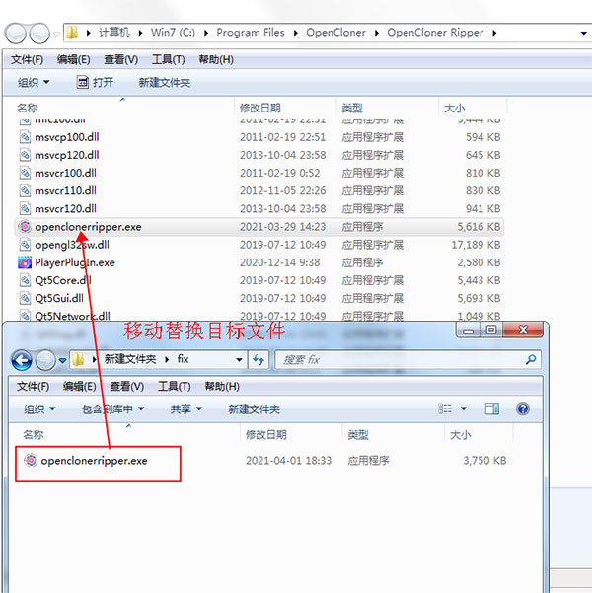Click the Qt5Core.dll file icon
Screen dimensions: 592x593
click(25, 280)
